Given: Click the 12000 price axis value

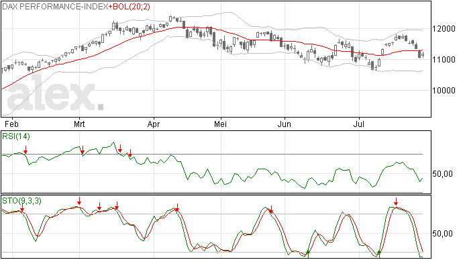Looking at the screenshot, I should click(x=444, y=29).
